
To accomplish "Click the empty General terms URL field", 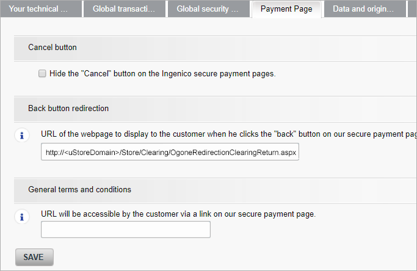I will click(126, 229).
